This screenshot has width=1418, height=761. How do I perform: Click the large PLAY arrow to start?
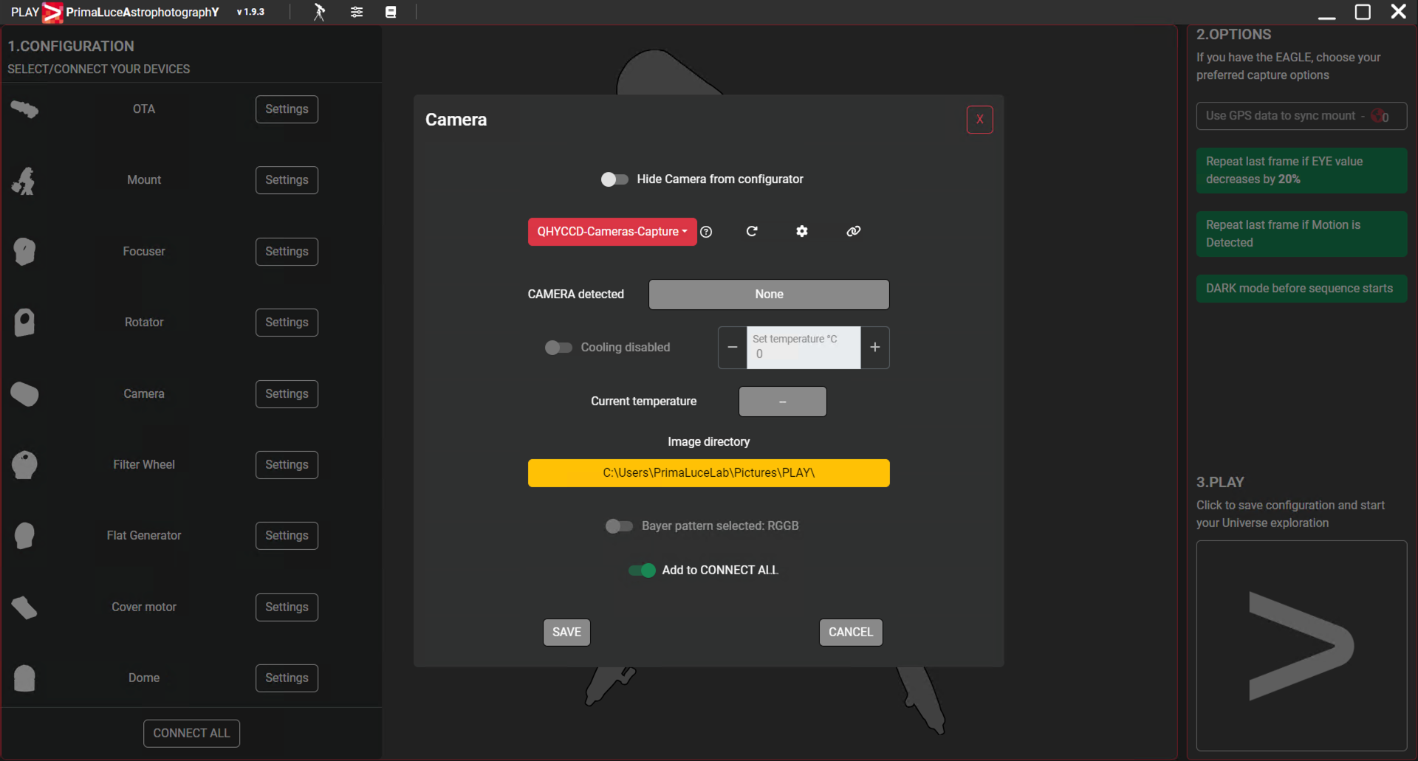coord(1301,646)
